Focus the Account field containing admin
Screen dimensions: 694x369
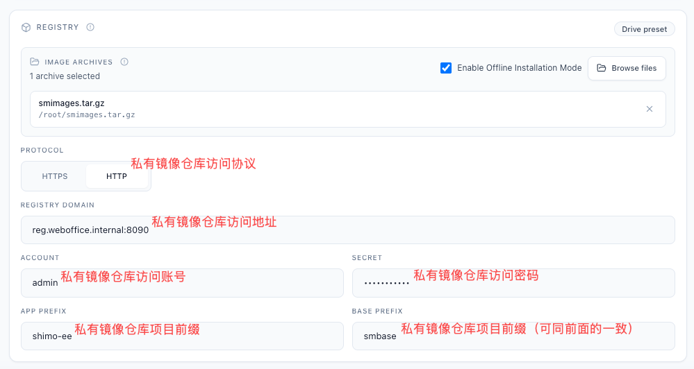[182, 283]
